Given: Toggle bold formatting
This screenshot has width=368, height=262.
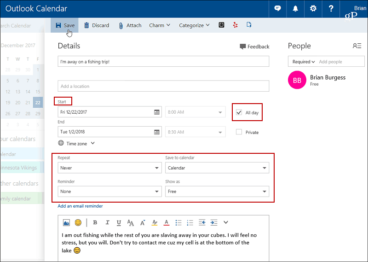Looking at the screenshot, I should coord(95,222).
